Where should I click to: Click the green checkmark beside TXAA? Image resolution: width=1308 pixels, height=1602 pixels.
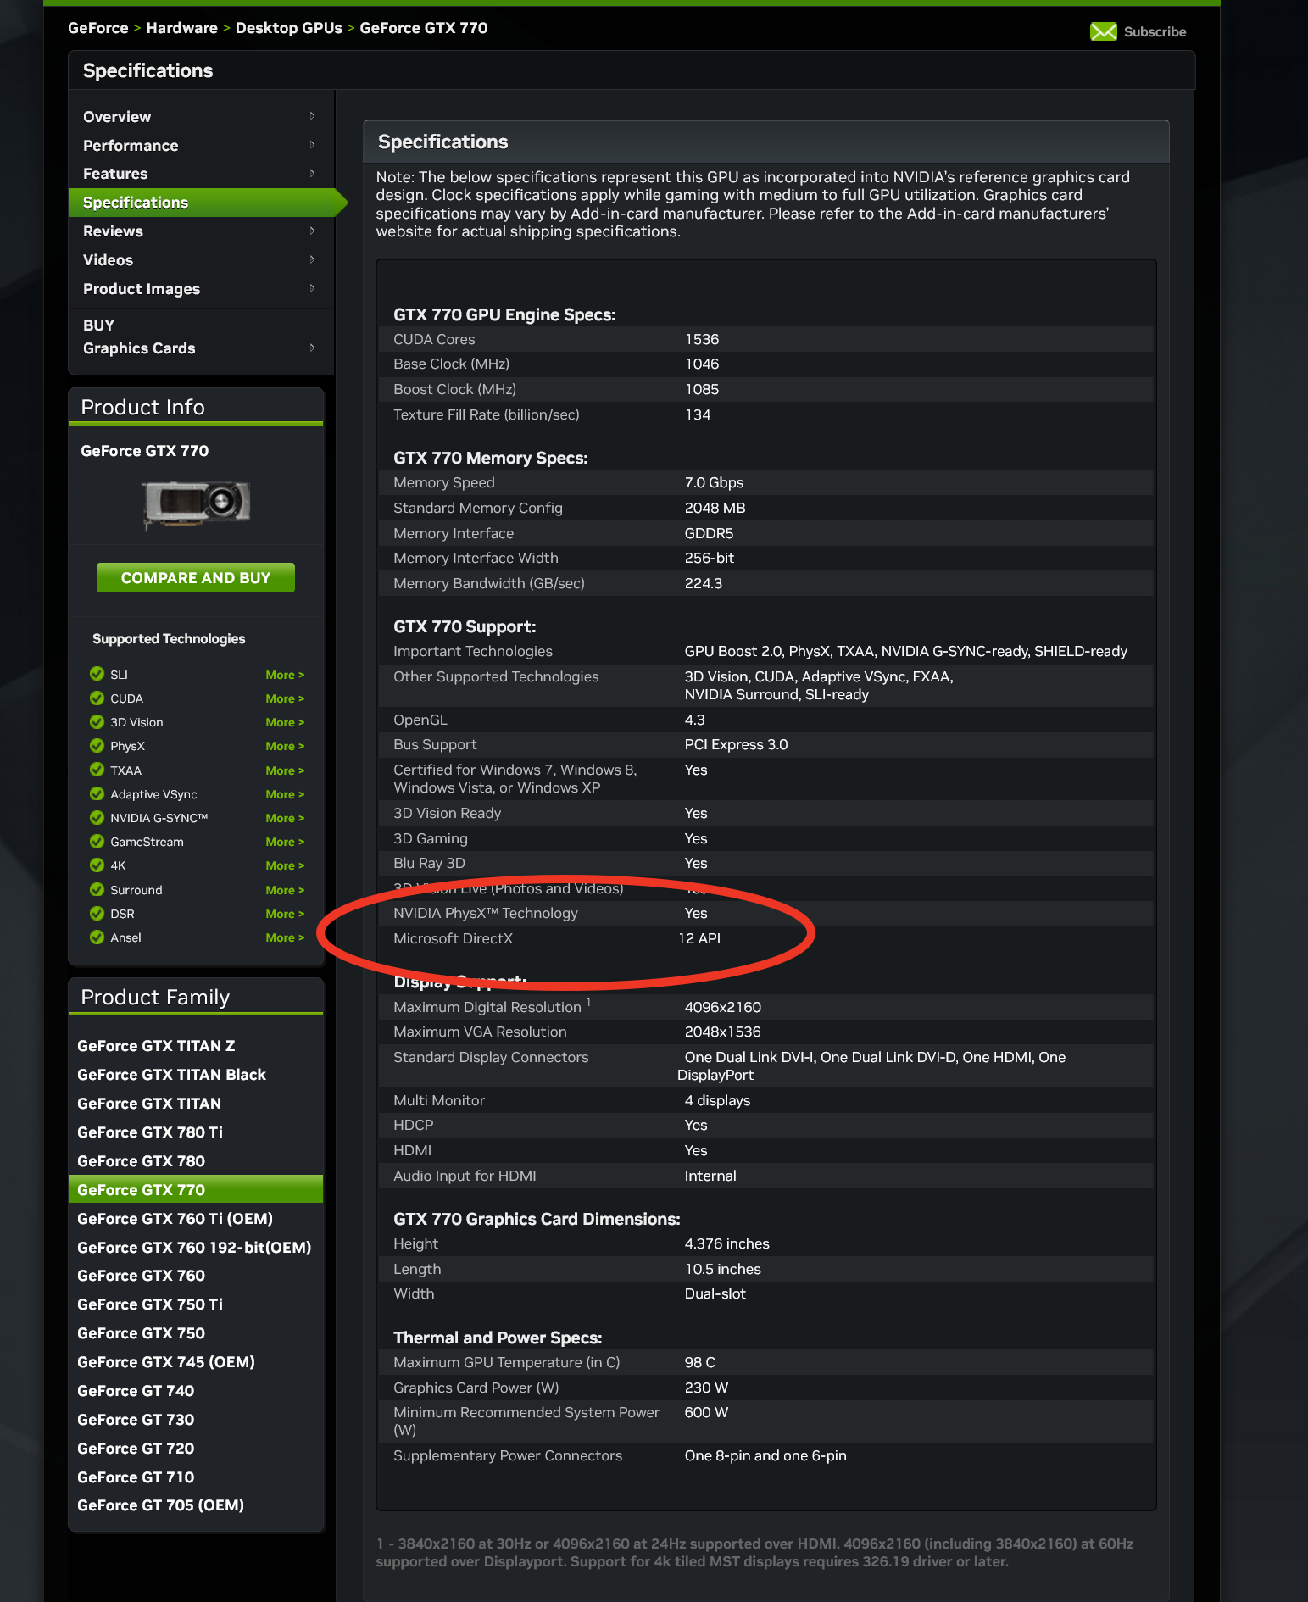click(97, 770)
